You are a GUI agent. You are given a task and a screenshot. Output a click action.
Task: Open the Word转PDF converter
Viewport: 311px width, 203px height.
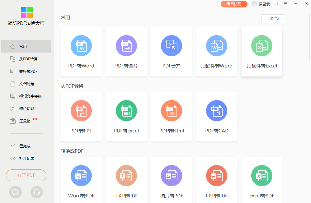click(81, 176)
